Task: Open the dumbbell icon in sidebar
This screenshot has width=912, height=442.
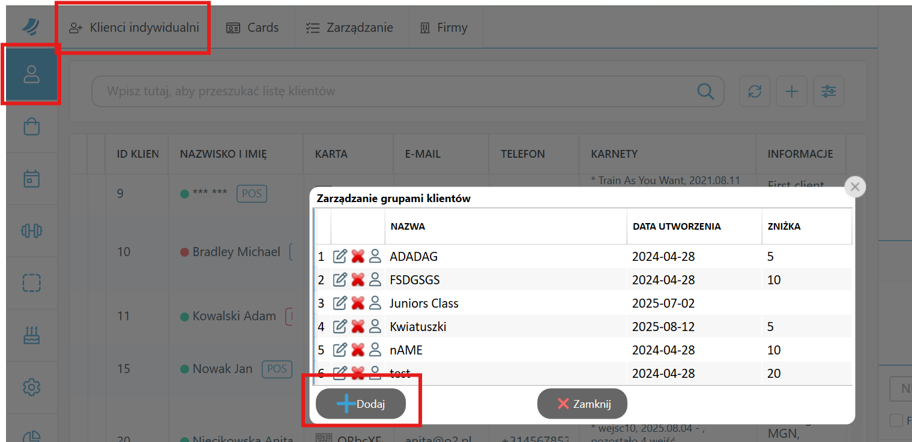Action: tap(31, 231)
